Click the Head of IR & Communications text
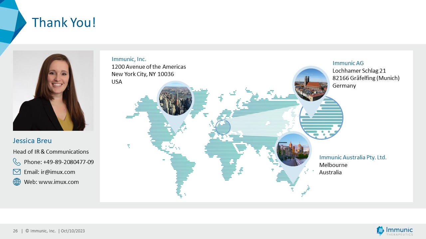 51,152
